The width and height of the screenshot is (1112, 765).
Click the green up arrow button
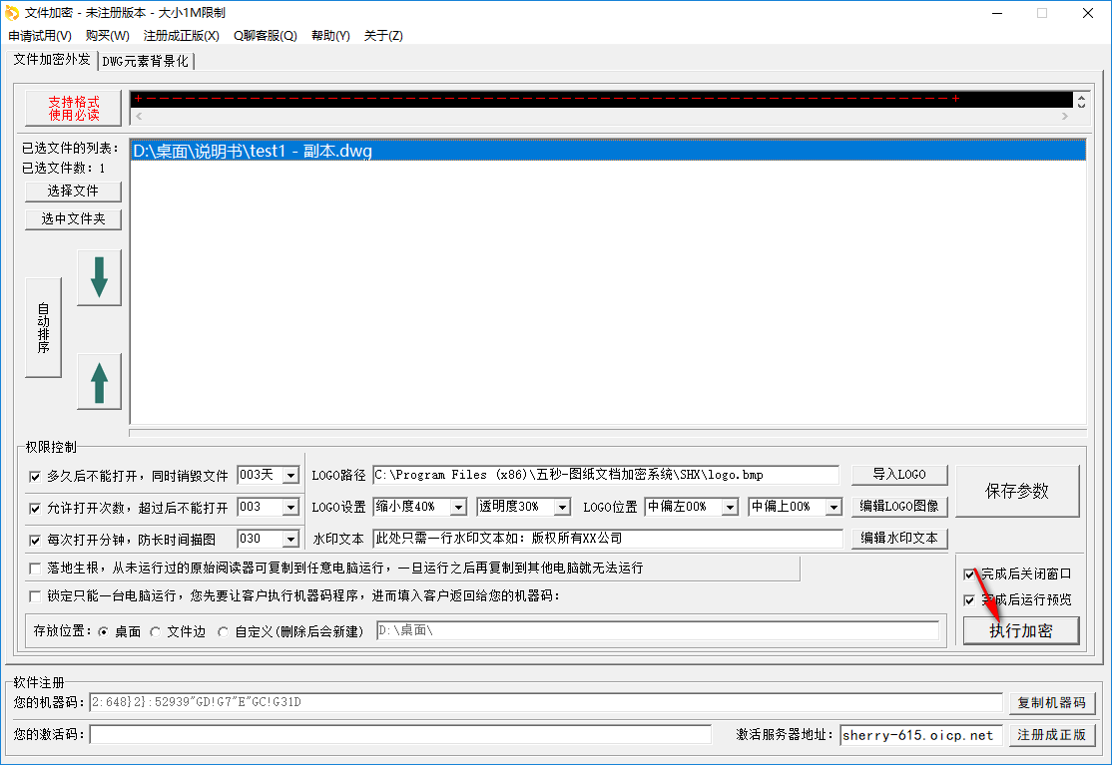click(x=99, y=382)
